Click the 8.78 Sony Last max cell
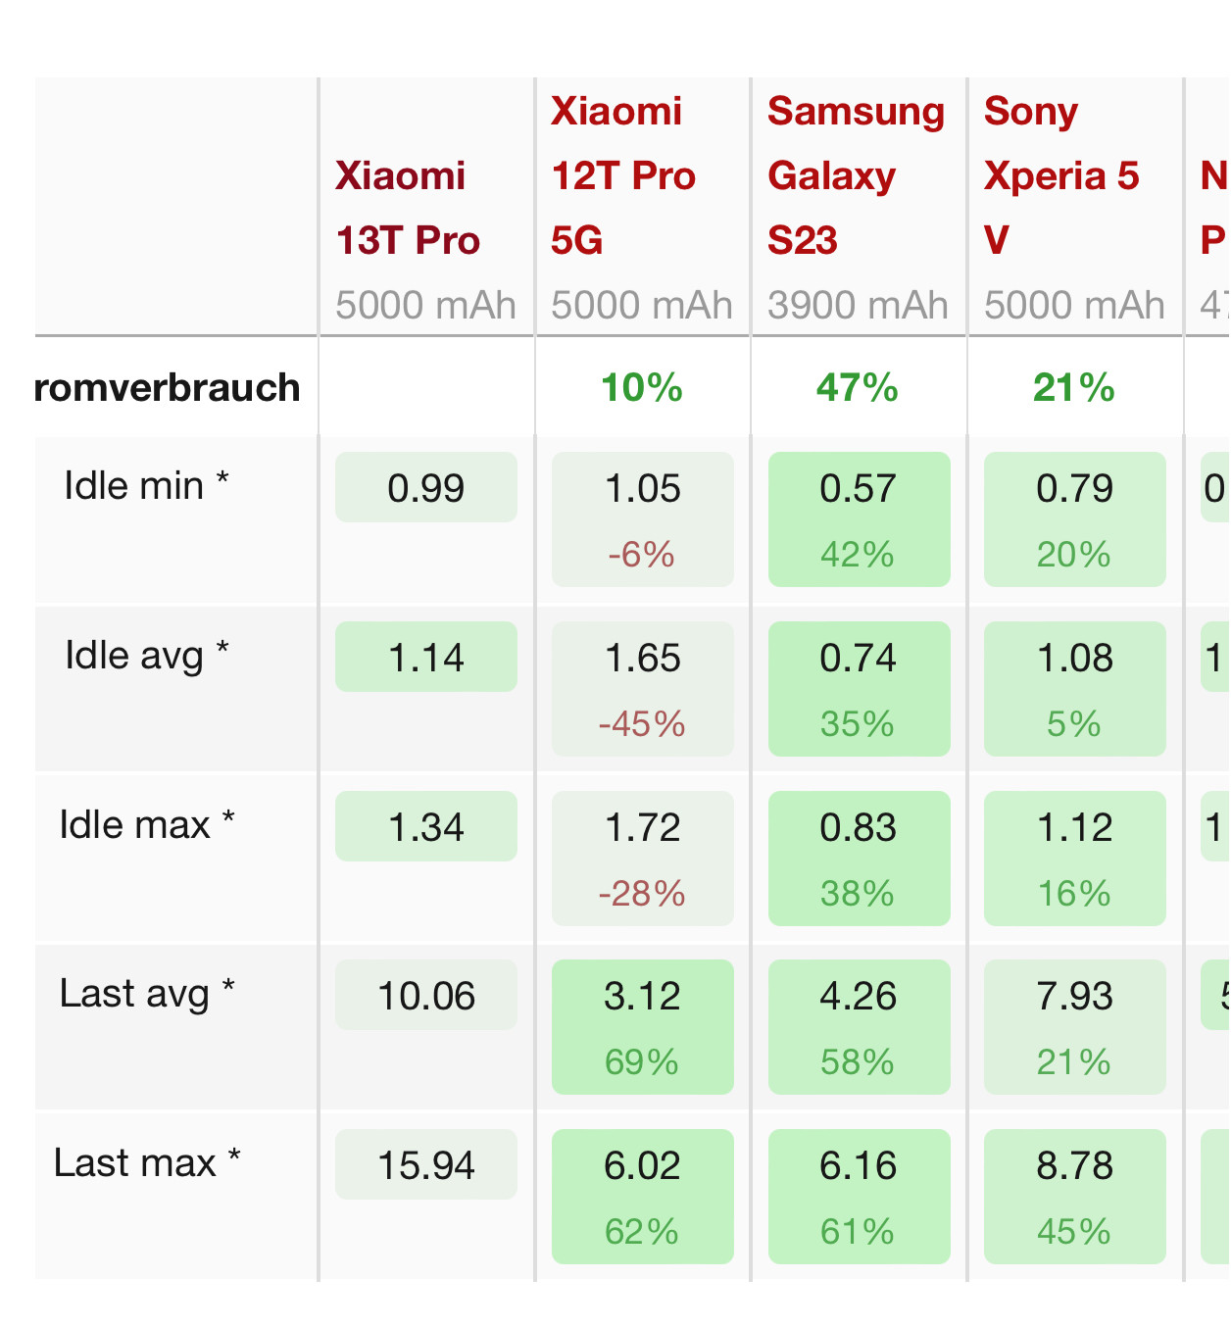 click(x=1074, y=1196)
